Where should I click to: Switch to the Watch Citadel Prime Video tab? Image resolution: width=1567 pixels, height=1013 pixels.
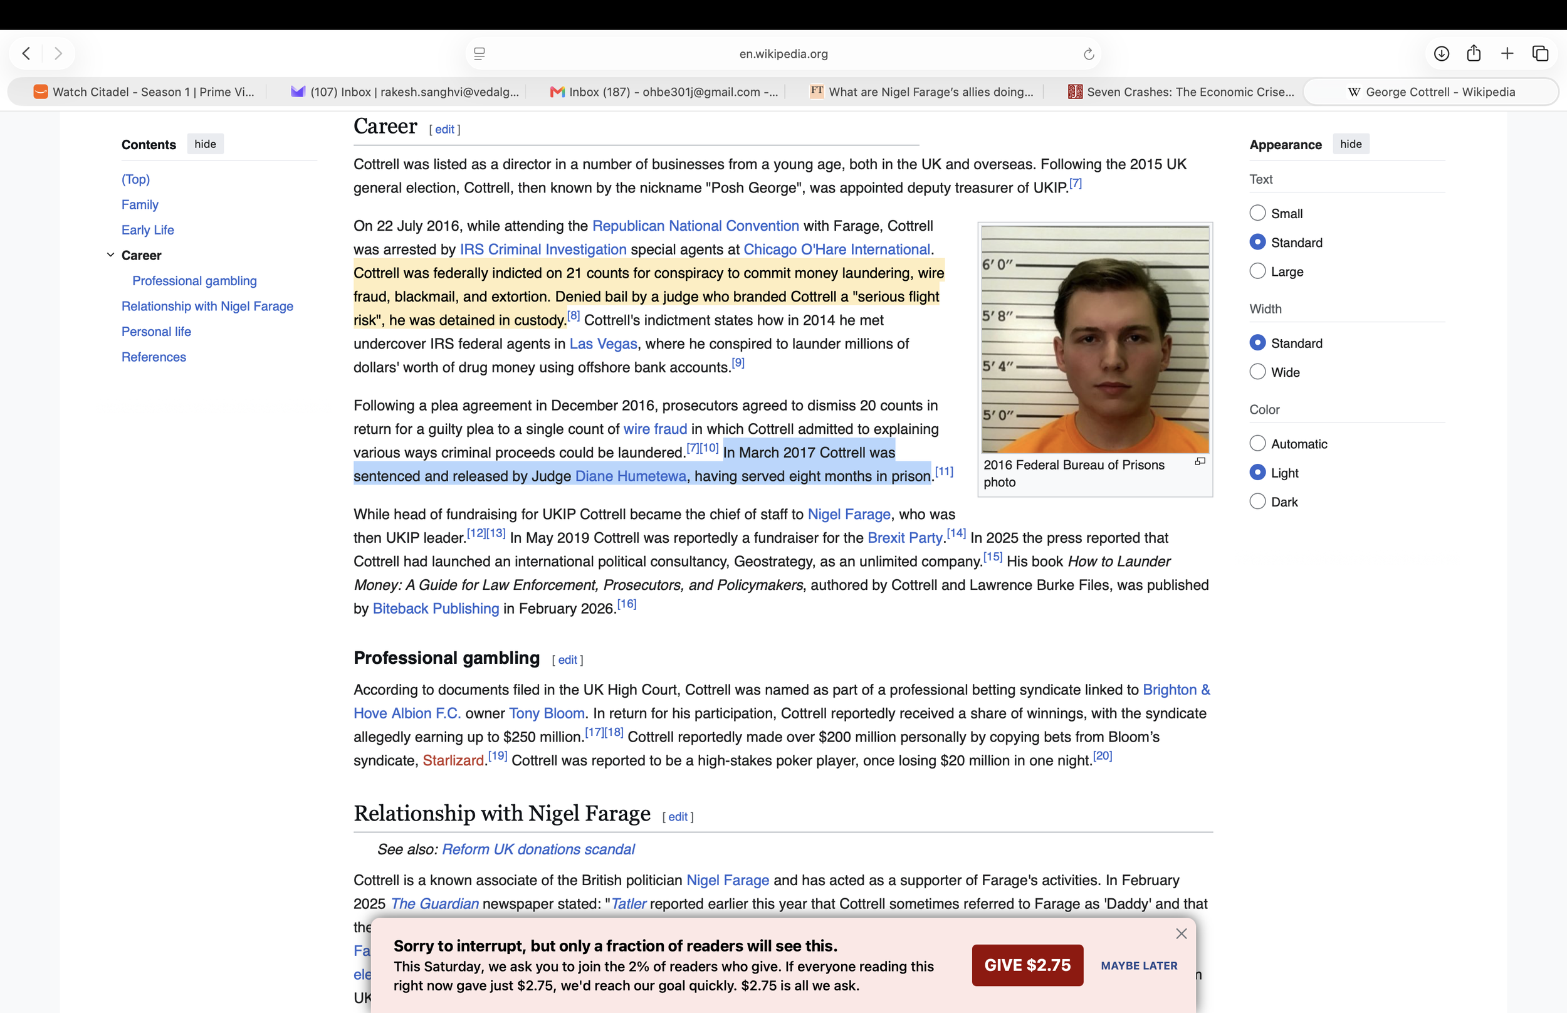[144, 92]
